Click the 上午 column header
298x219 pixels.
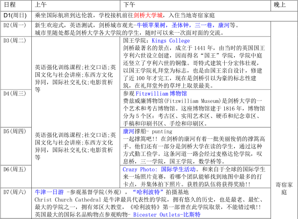(41, 5)
